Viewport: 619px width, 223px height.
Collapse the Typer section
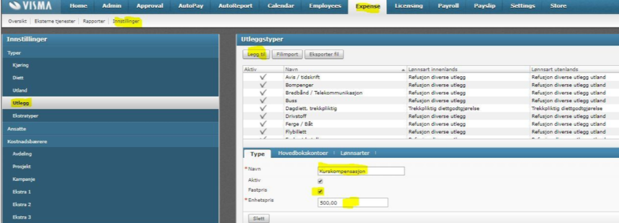(110, 53)
